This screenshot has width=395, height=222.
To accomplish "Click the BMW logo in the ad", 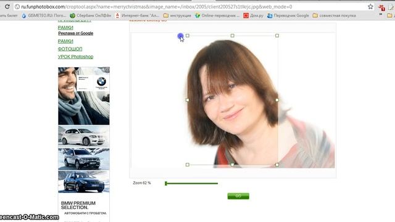I will tap(101, 81).
